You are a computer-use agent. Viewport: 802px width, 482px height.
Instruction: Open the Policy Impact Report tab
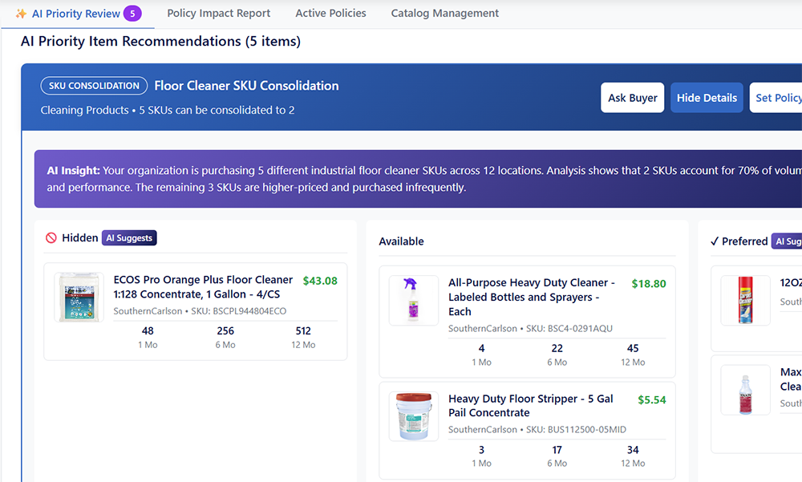tap(218, 14)
